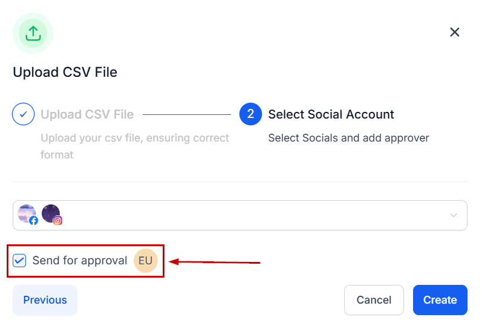
Task: Click the Previous button
Action: pyautogui.click(x=45, y=300)
